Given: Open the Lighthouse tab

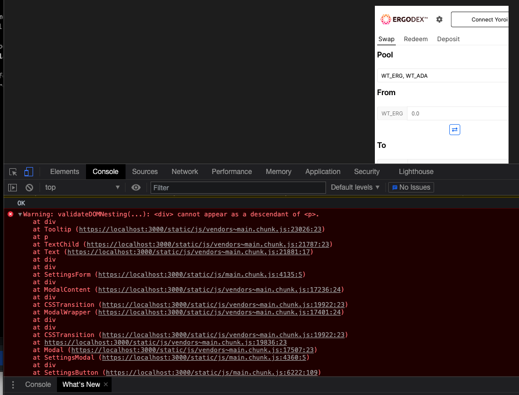Looking at the screenshot, I should tap(416, 172).
